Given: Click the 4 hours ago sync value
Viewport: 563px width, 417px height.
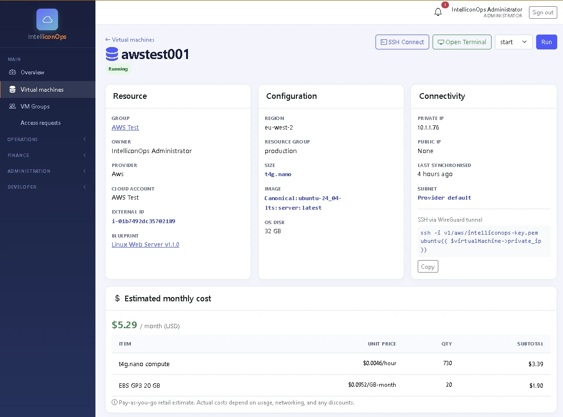Looking at the screenshot, I should pos(435,174).
